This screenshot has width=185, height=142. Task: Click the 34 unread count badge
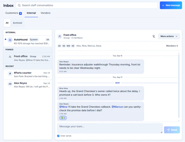pos(48,39)
